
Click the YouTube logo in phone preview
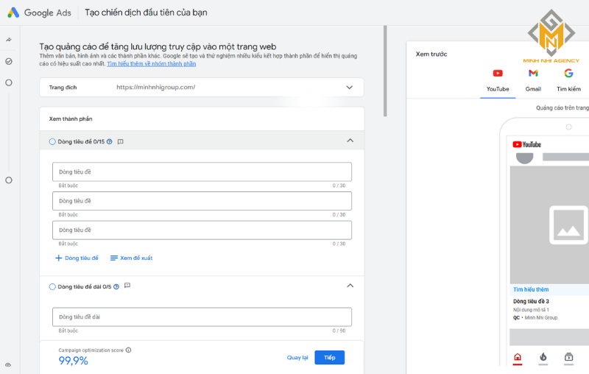[x=526, y=144]
